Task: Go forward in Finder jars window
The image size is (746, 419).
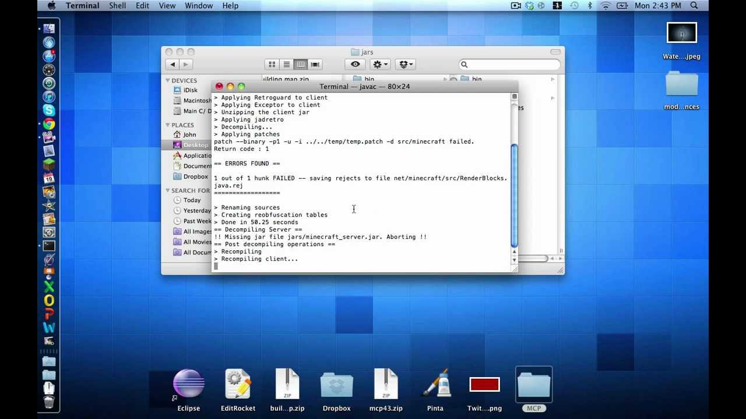Action: [x=186, y=65]
